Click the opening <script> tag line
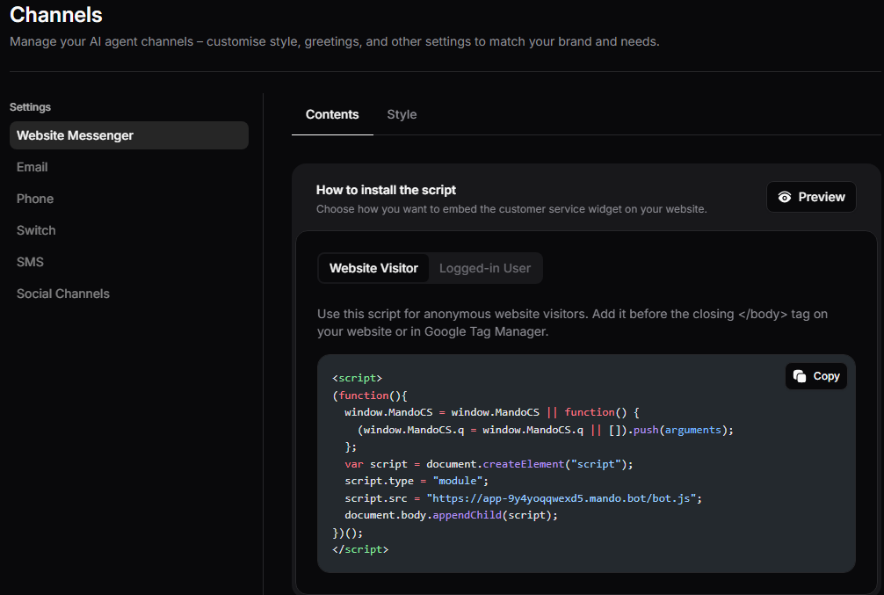This screenshot has width=884, height=595. coord(358,379)
